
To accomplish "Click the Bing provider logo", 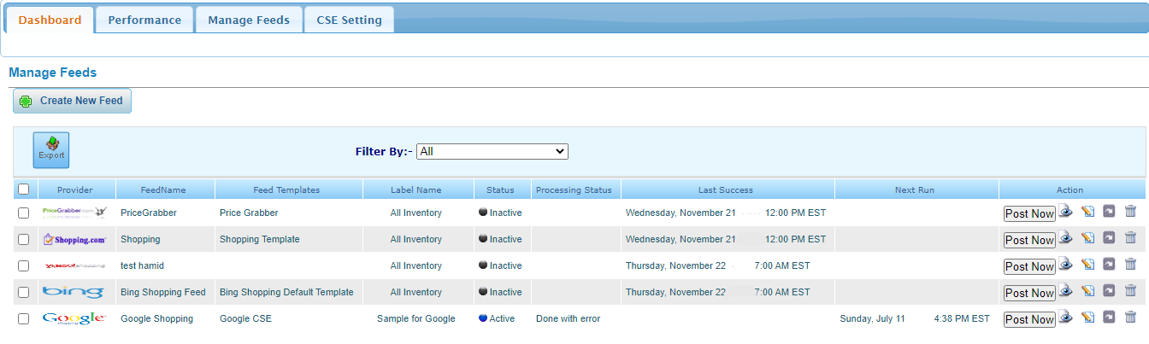I will point(74,292).
